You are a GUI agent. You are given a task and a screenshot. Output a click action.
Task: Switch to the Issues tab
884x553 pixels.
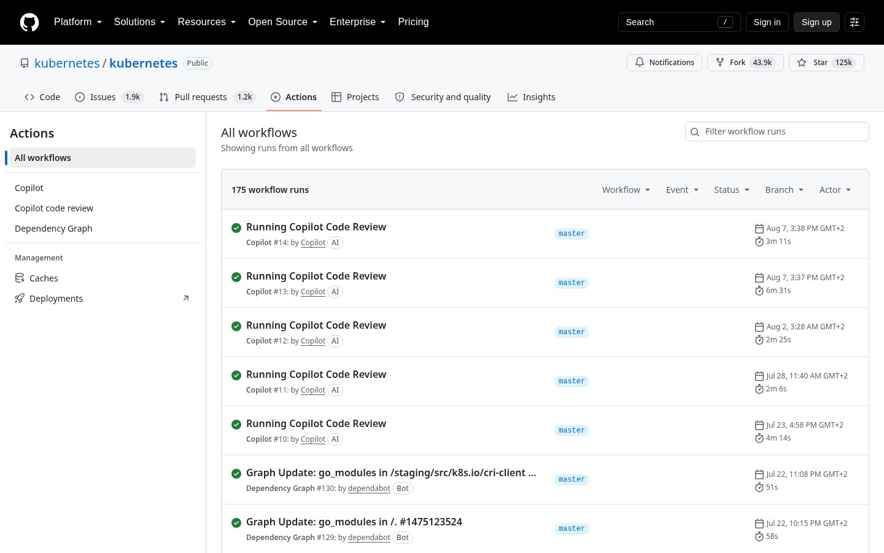pyautogui.click(x=109, y=97)
